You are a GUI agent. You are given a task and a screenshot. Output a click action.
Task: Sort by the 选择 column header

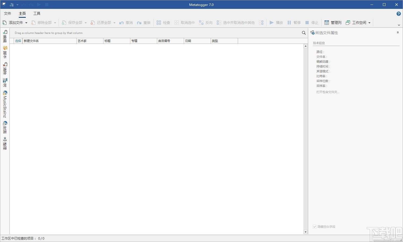pyautogui.click(x=18, y=41)
